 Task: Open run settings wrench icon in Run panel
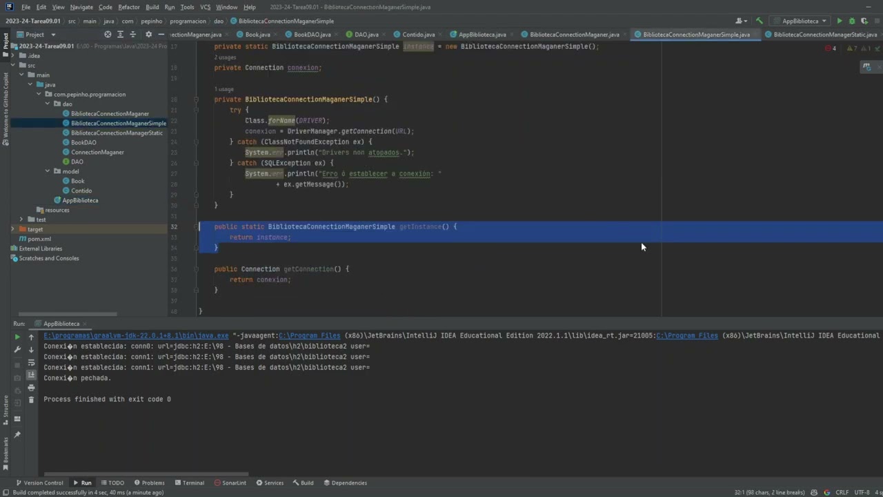click(x=17, y=350)
